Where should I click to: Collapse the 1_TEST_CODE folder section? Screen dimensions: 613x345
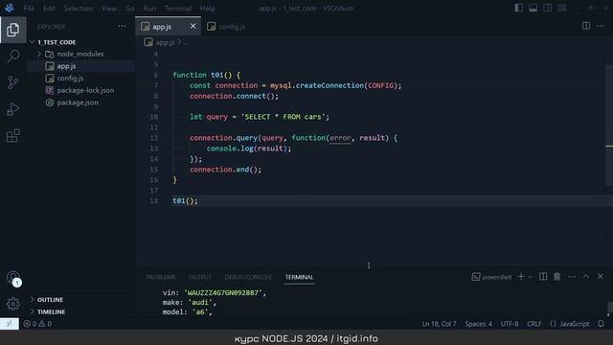(80, 42)
